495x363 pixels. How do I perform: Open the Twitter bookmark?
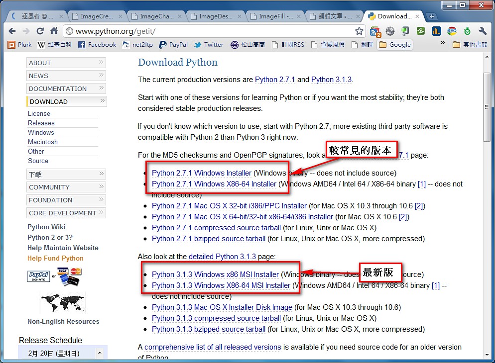209,45
